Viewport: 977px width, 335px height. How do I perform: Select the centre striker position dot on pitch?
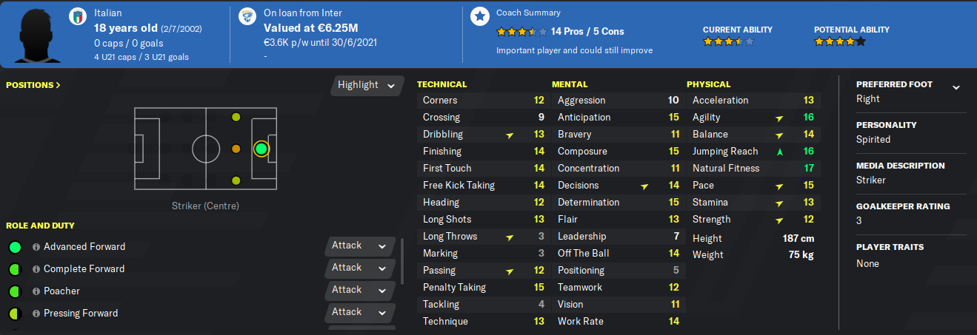click(260, 149)
